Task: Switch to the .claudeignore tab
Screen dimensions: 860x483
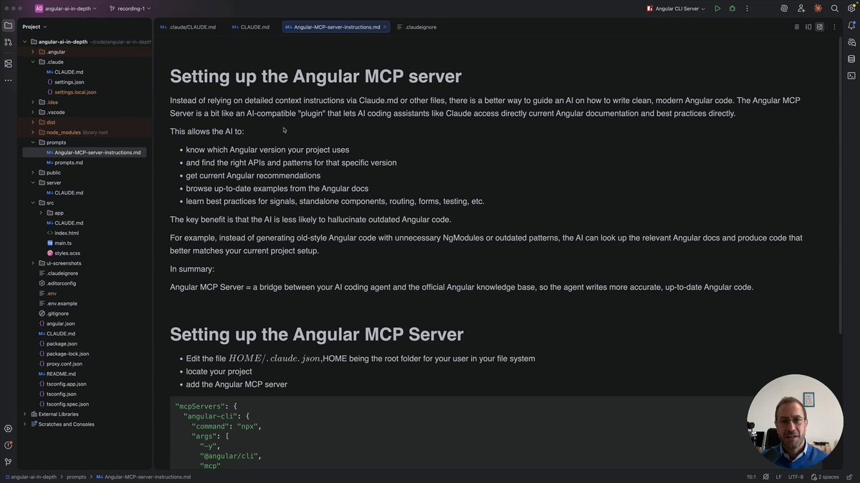Action: [x=416, y=26]
